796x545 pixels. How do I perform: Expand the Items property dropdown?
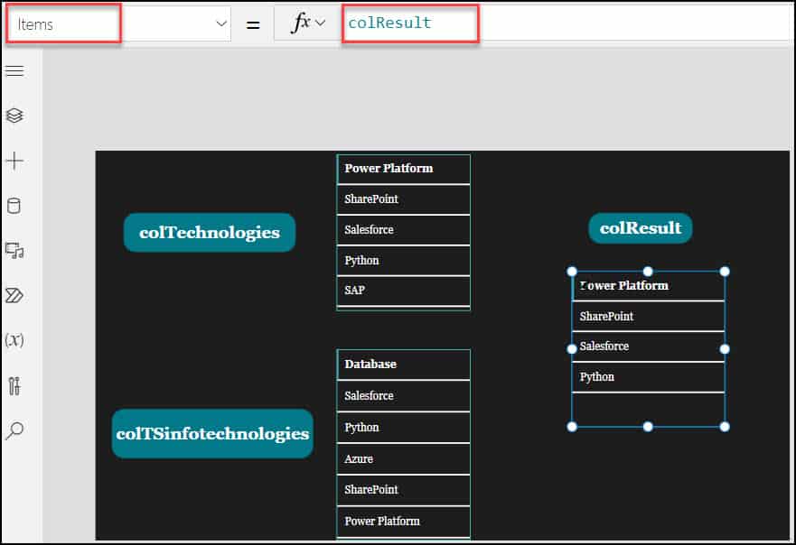(x=221, y=23)
